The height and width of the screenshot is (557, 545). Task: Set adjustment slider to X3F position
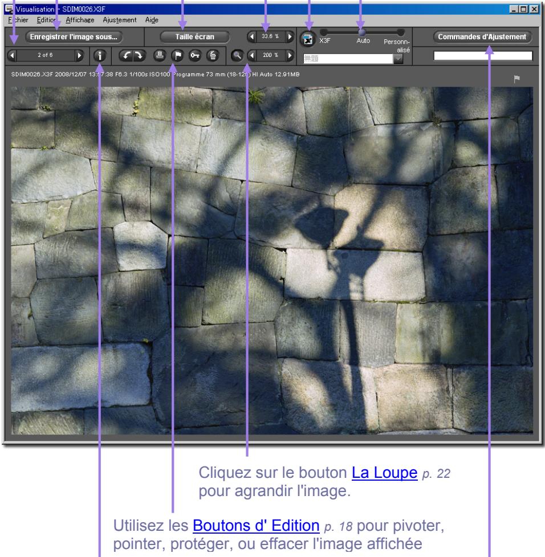click(x=324, y=32)
